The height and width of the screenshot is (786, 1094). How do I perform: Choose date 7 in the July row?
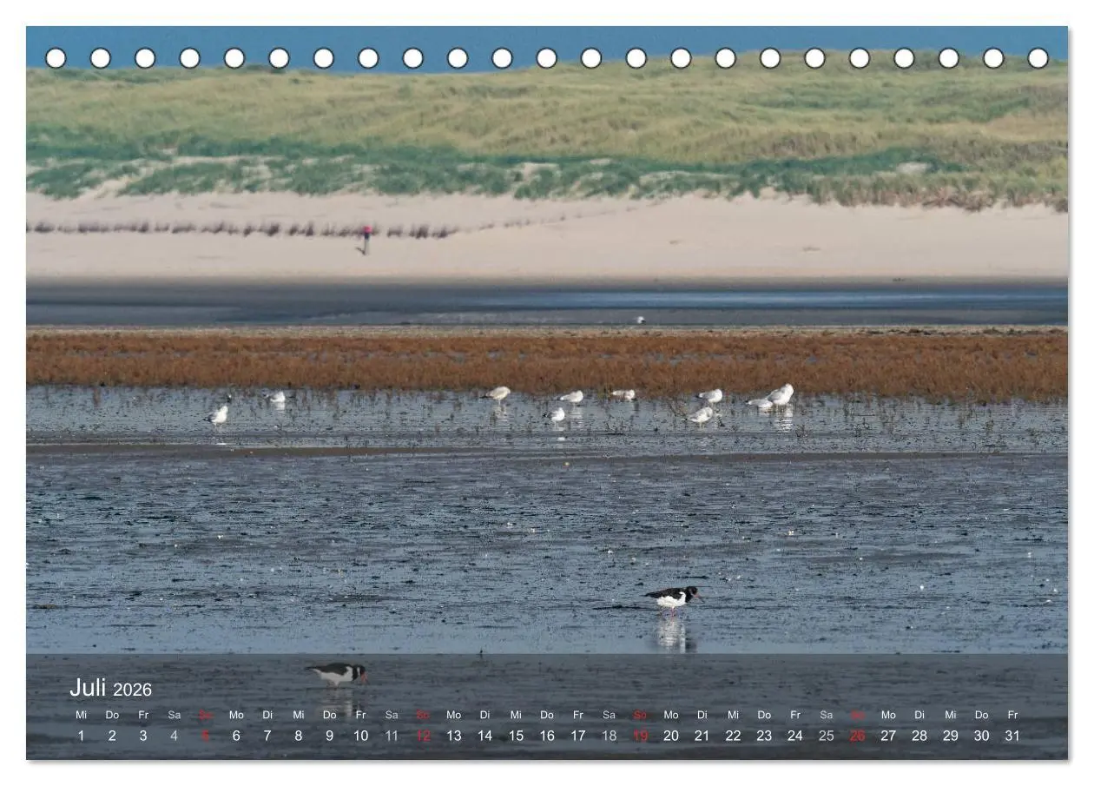(267, 736)
